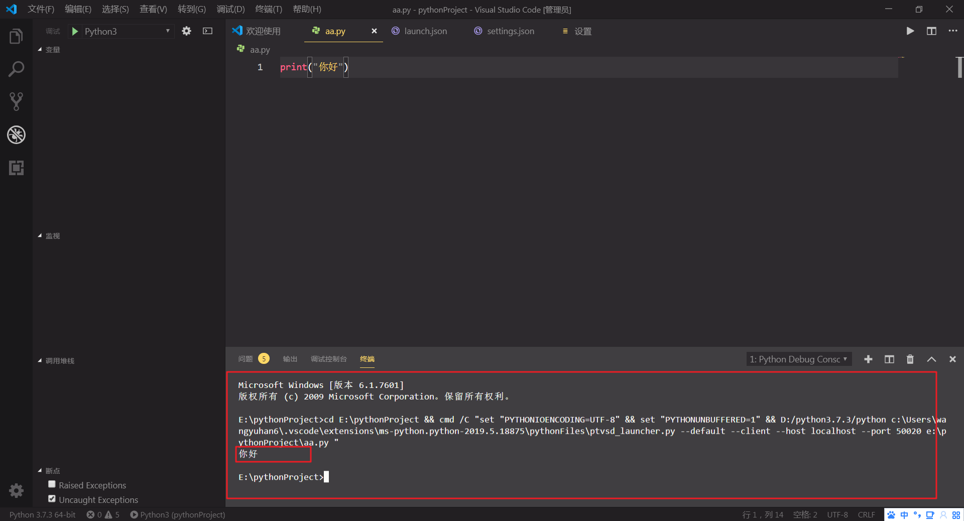The height and width of the screenshot is (521, 964).
Task: Click the aa.py breadcrumb
Action: (260, 50)
